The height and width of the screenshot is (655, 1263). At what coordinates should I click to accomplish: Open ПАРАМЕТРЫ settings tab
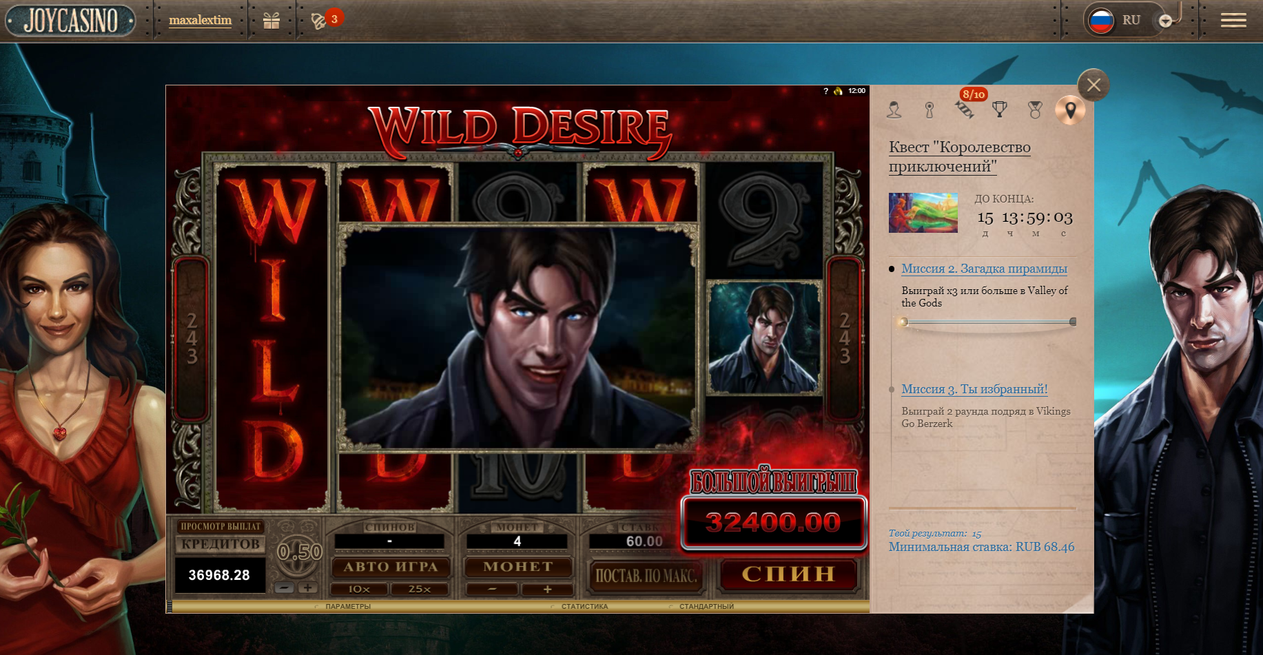(348, 607)
